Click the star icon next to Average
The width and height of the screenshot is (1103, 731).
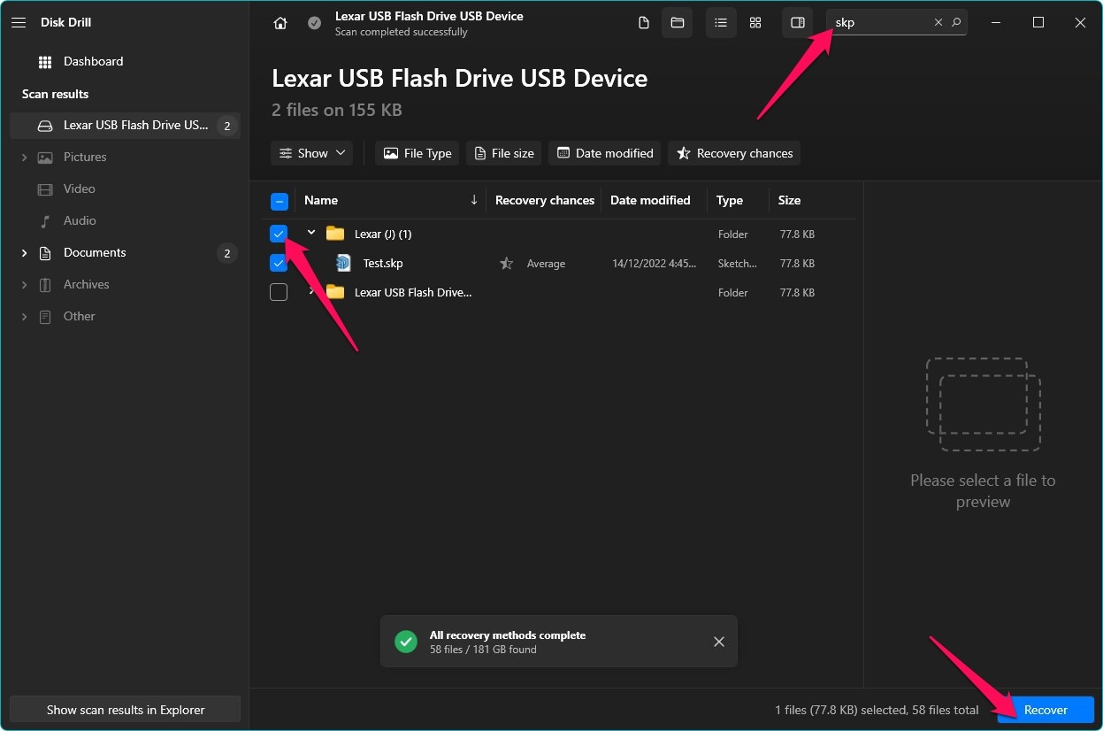(506, 264)
